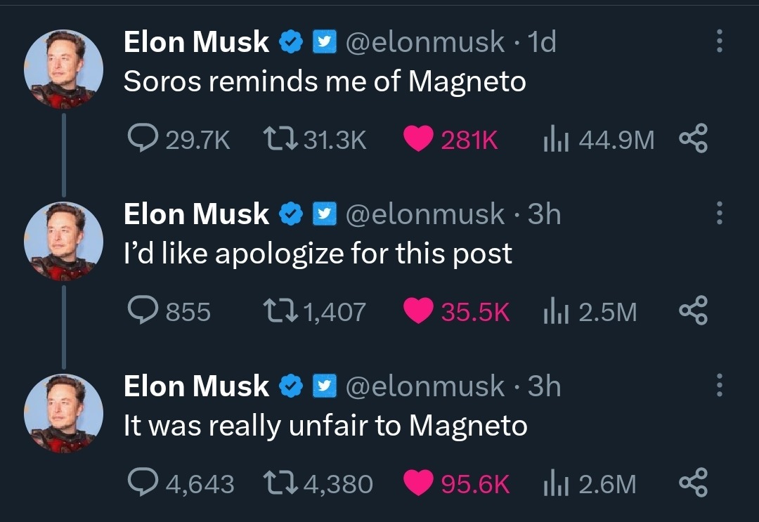
Task: Retweet the post with 31.3K reposts
Action: pos(279,141)
